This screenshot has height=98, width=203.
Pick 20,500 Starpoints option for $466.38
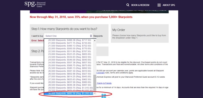[x=69, y=40]
